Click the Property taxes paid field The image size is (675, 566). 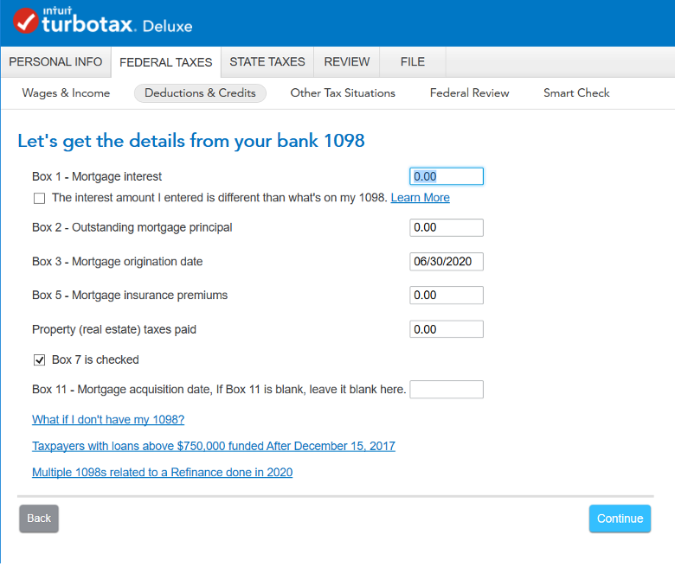click(447, 329)
